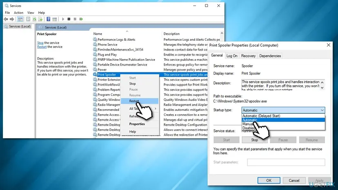Screen dimensions: 338x190
Task: Click the Restart Service toolbar icon
Action: coord(81,19)
